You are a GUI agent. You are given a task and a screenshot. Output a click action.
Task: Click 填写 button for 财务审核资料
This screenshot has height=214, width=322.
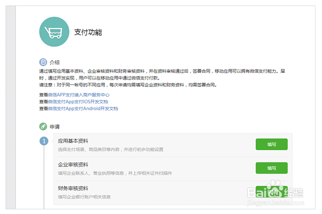[x=271, y=192]
